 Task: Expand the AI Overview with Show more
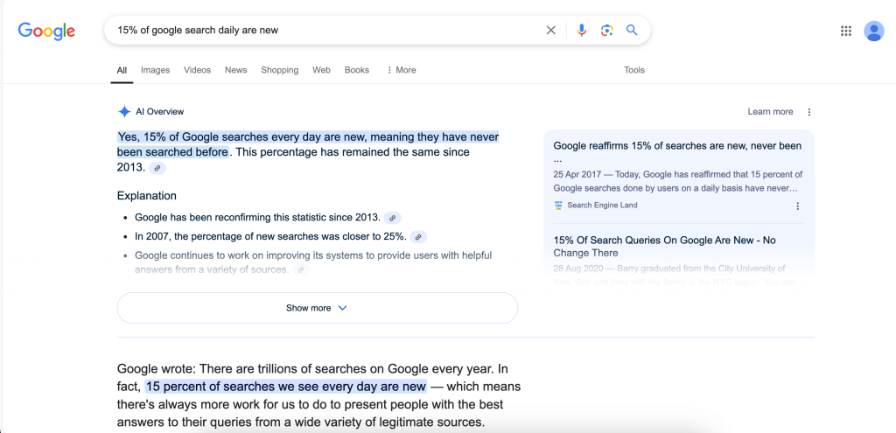[x=317, y=308]
